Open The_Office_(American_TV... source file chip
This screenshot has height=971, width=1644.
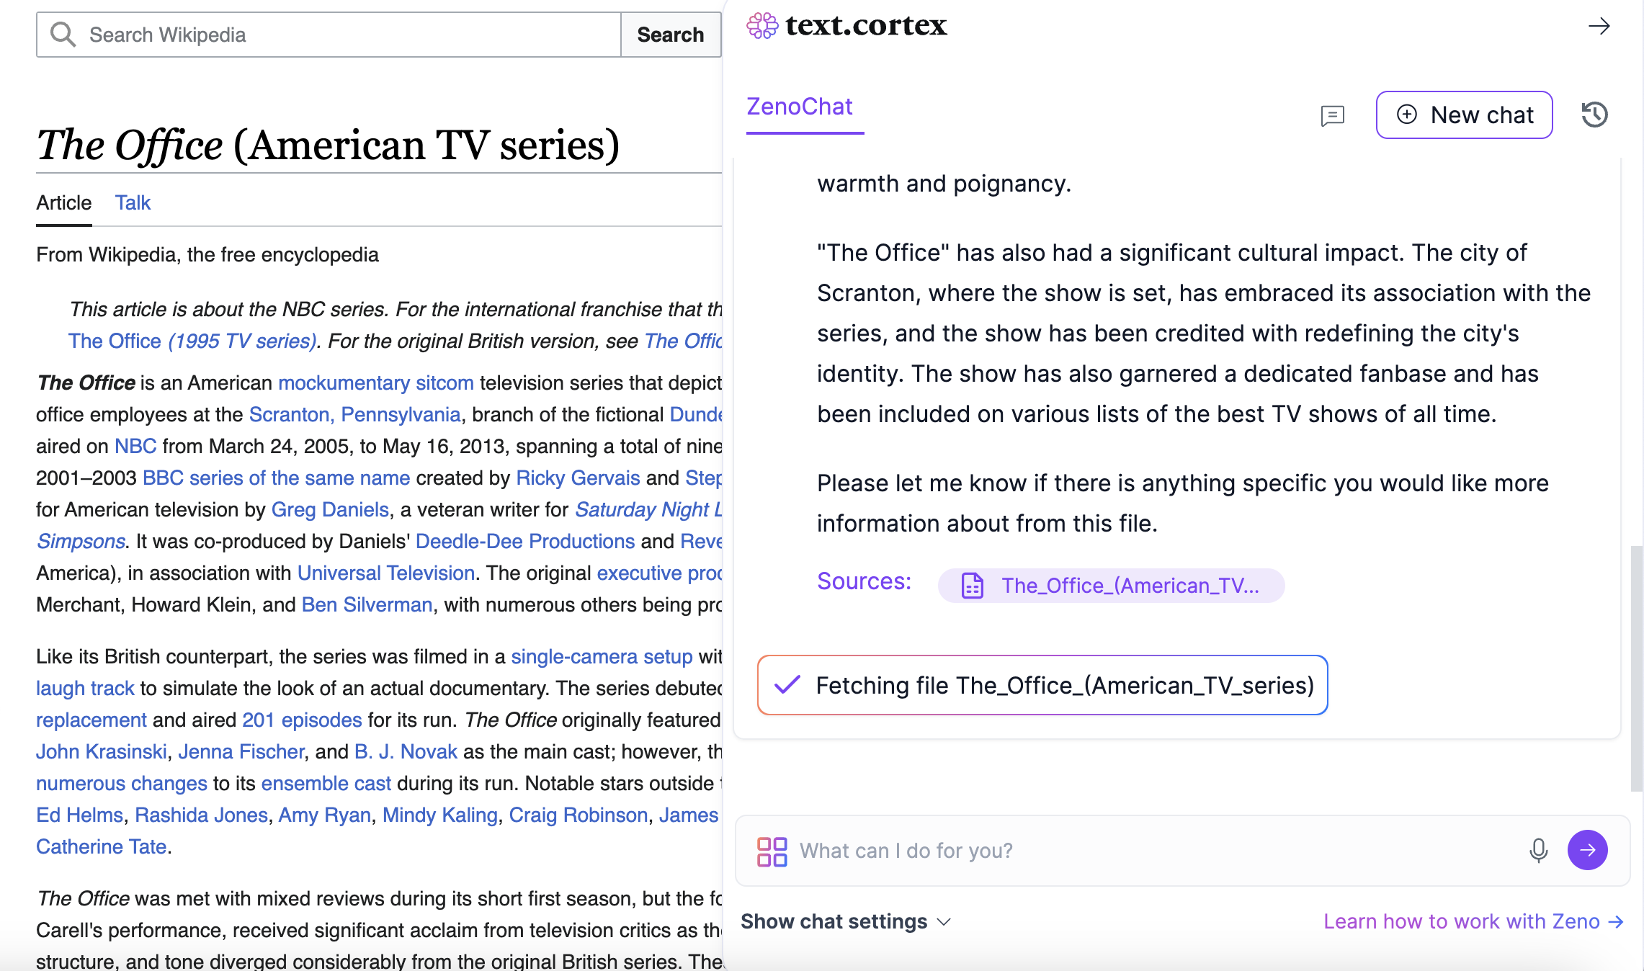click(x=1111, y=586)
